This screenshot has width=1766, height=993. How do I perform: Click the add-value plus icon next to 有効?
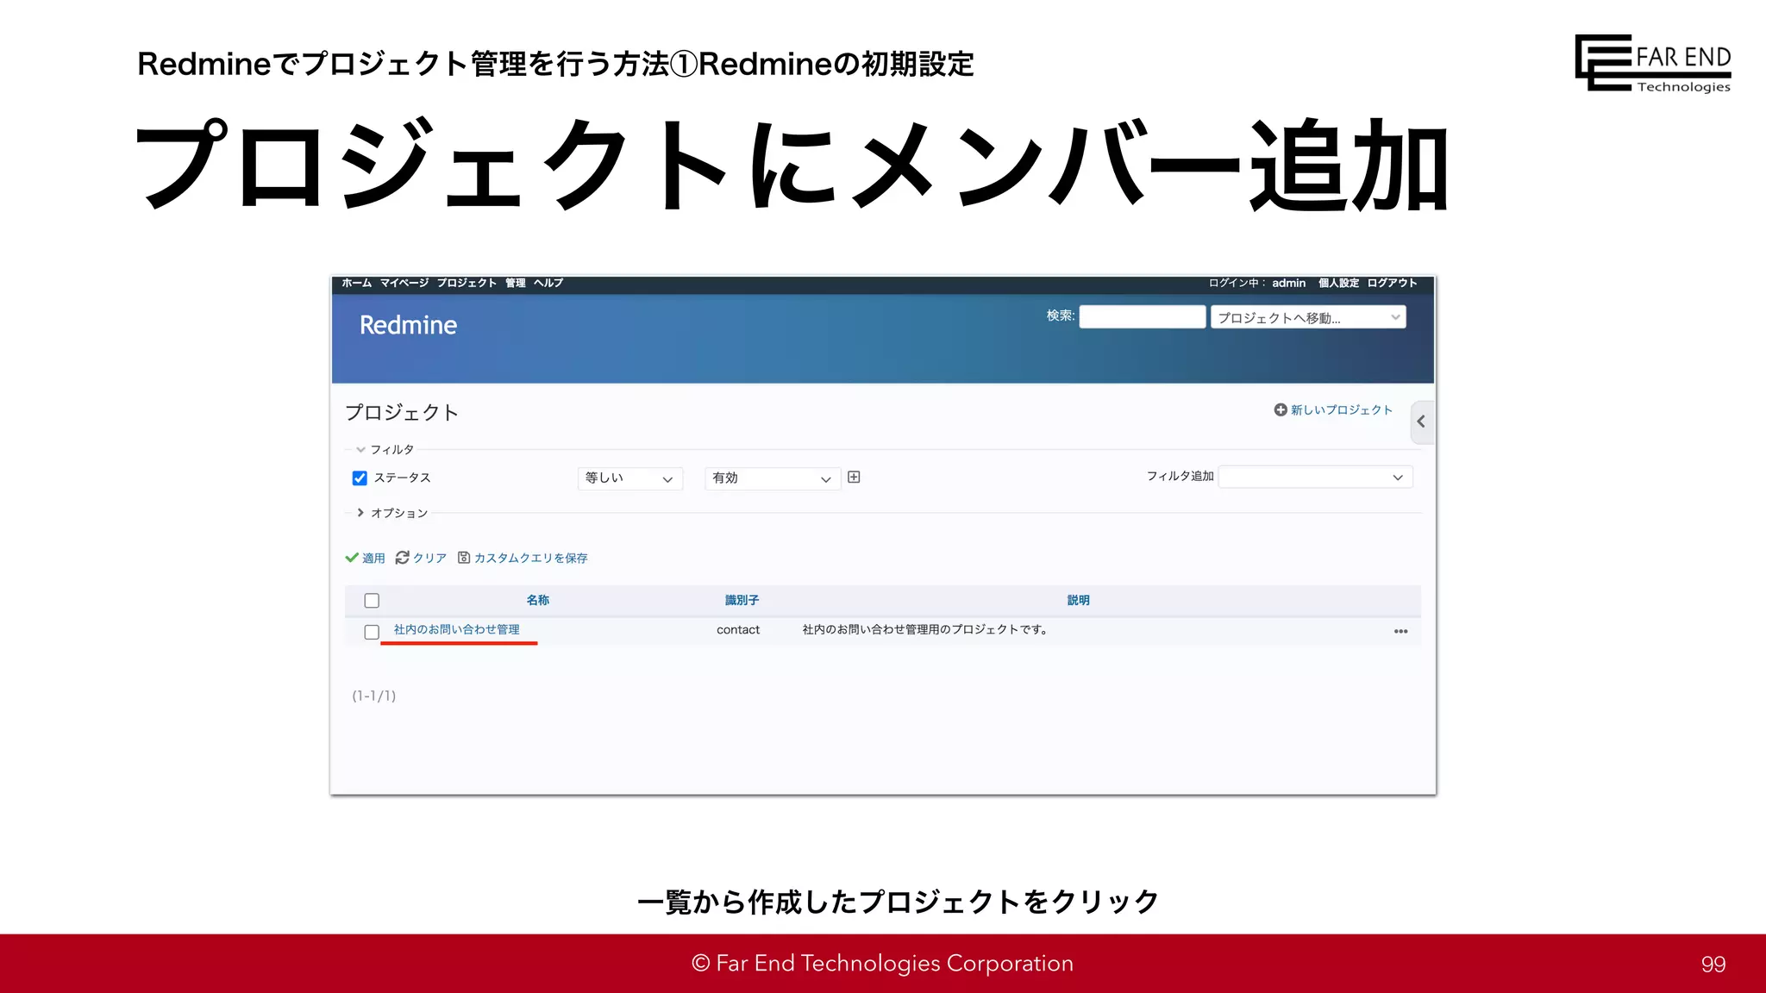pos(854,477)
